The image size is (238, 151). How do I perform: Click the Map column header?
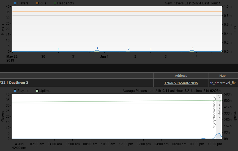222,76
